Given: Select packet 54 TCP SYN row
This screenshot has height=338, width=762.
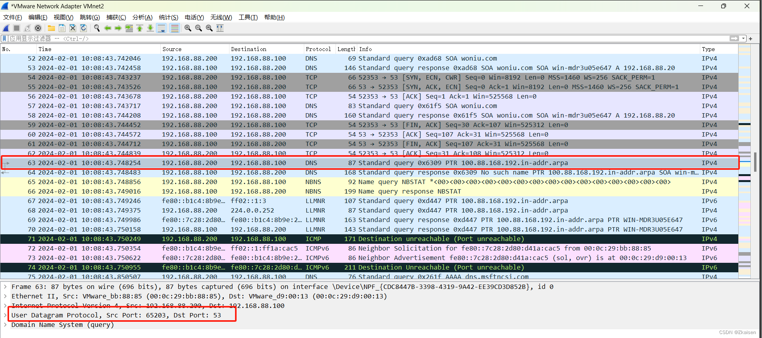Looking at the screenshot, I should pyautogui.click(x=370, y=77).
